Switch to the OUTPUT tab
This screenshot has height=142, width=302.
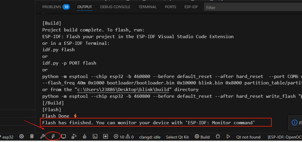tap(85, 7)
